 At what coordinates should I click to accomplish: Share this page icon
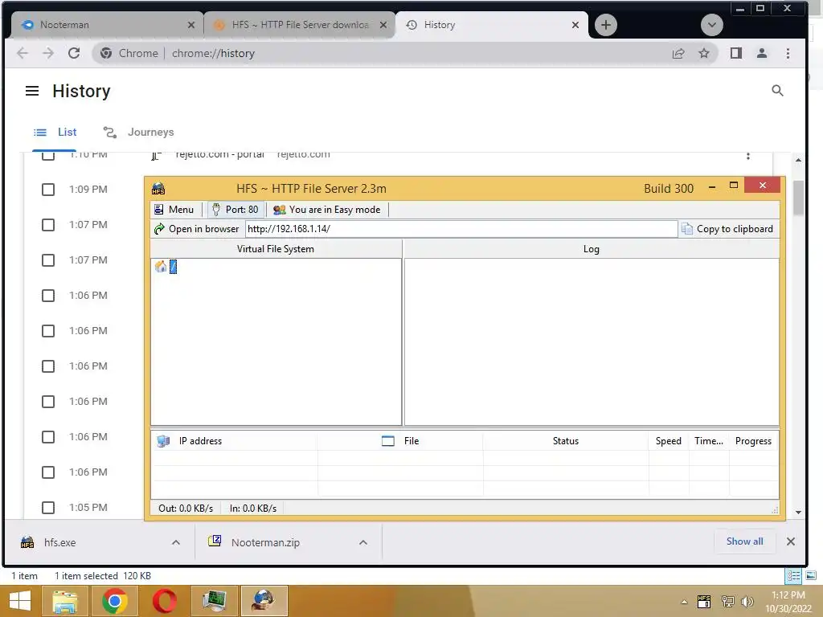678,53
